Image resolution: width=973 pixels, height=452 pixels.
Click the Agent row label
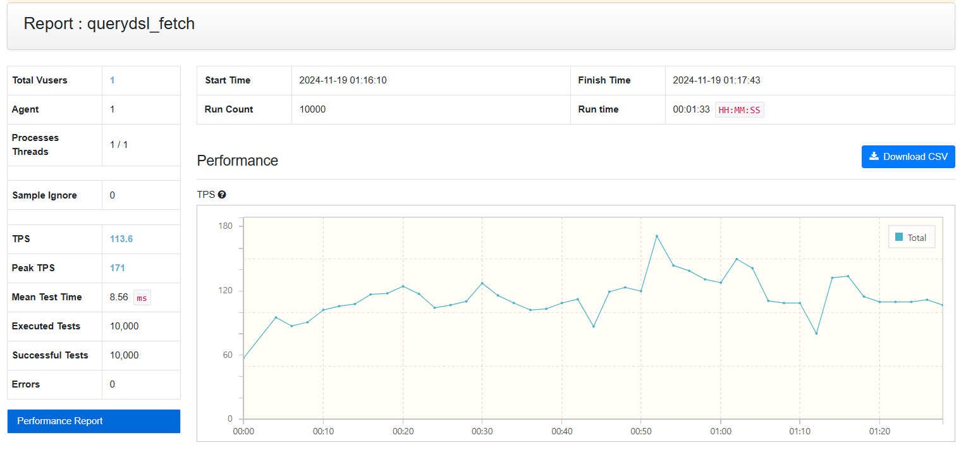tap(25, 109)
